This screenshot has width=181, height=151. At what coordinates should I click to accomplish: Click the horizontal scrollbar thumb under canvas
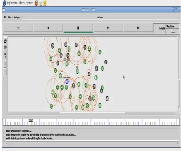pos(92,114)
